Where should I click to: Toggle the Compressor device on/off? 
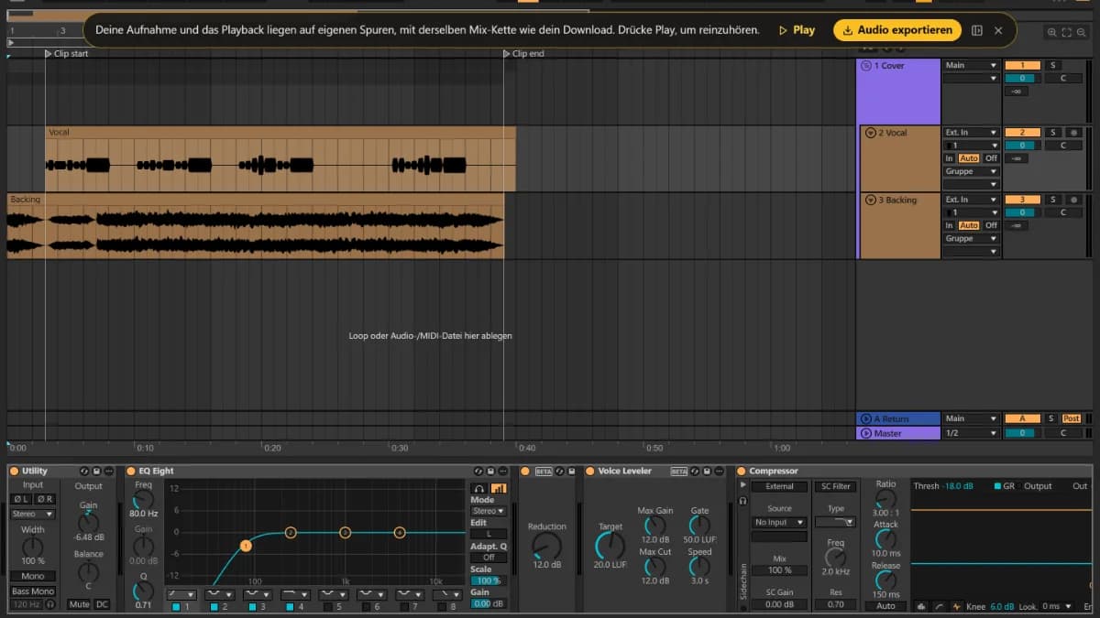click(742, 471)
